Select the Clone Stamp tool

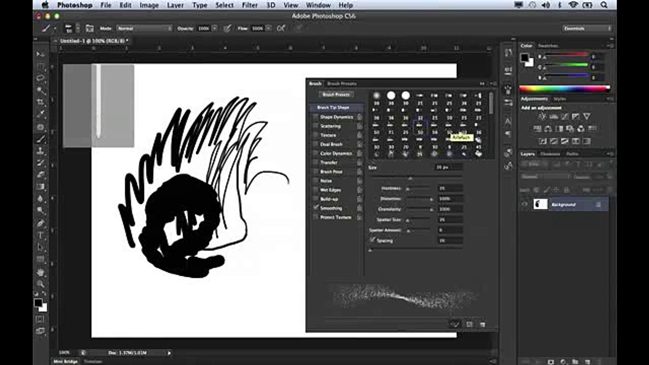[41, 151]
